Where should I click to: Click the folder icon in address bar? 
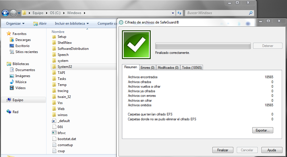coord(24,13)
